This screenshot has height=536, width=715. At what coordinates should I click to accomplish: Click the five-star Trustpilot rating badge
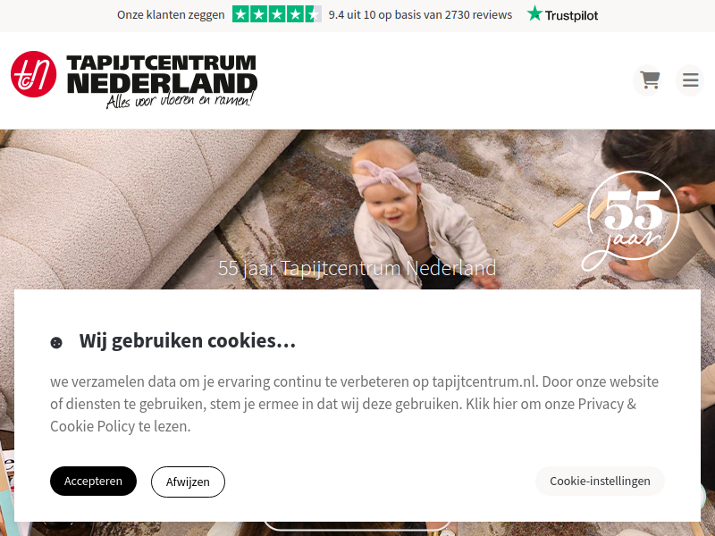pyautogui.click(x=277, y=14)
